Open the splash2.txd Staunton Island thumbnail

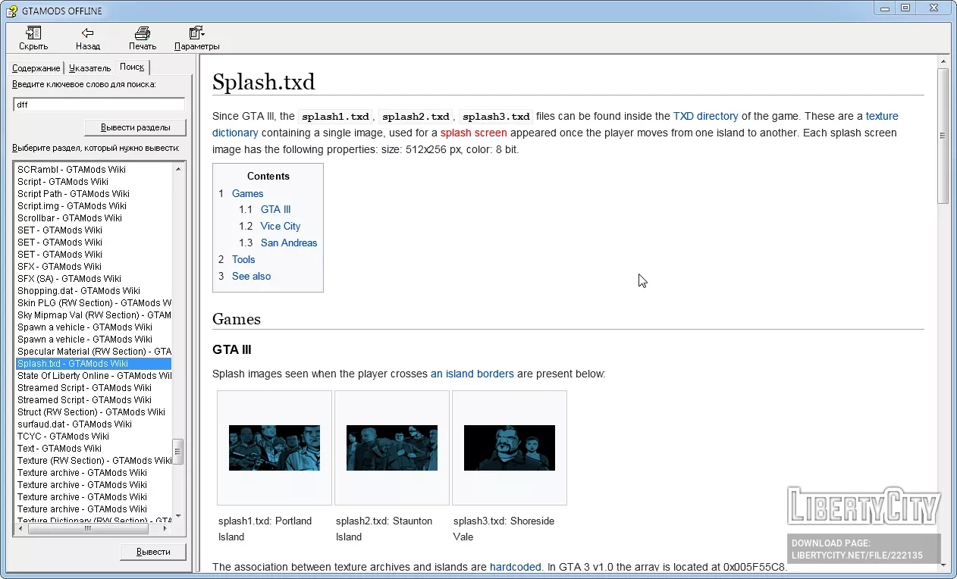tap(392, 448)
